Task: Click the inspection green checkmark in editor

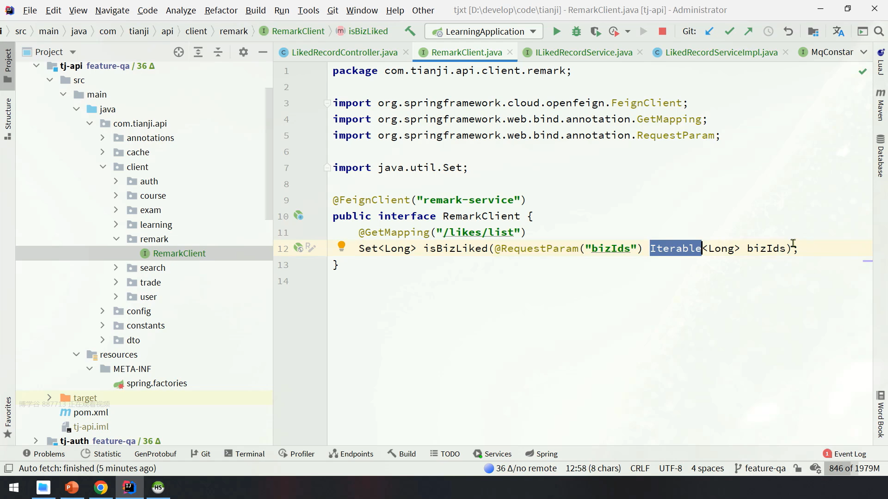Action: 863,71
